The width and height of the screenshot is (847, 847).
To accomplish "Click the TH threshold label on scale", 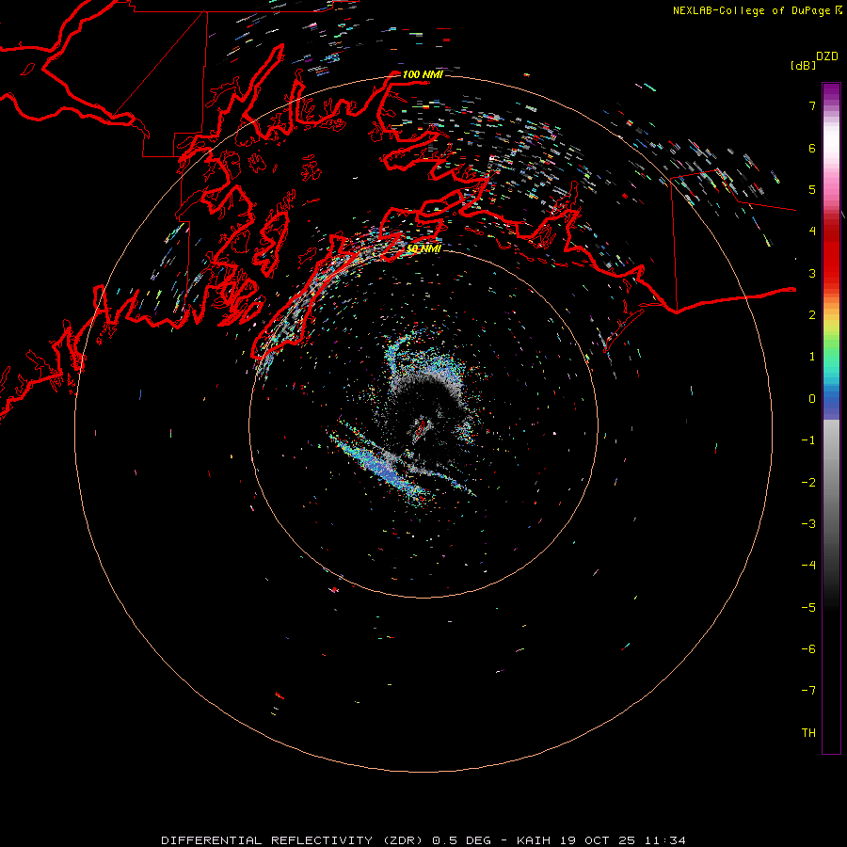I will [808, 732].
